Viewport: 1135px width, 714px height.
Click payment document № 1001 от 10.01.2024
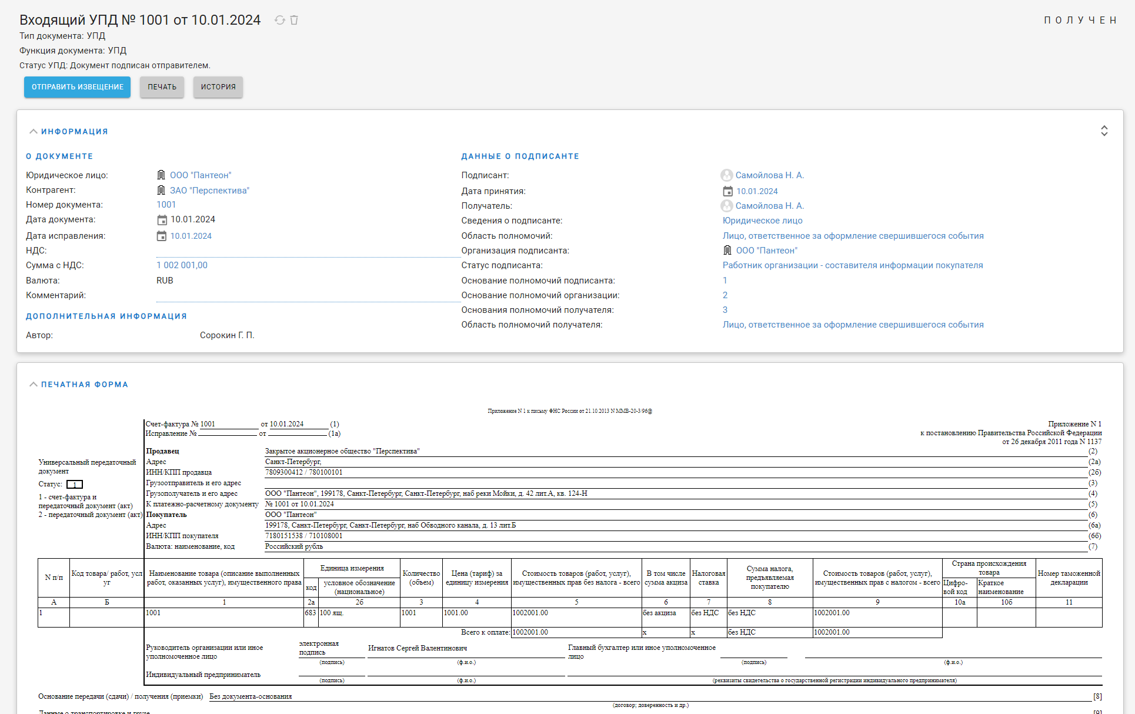pos(299,504)
